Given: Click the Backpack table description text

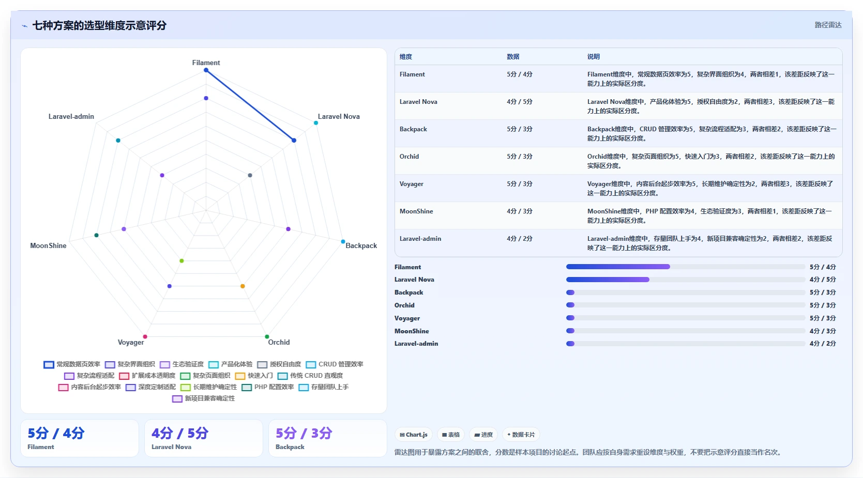Looking at the screenshot, I should 711,134.
